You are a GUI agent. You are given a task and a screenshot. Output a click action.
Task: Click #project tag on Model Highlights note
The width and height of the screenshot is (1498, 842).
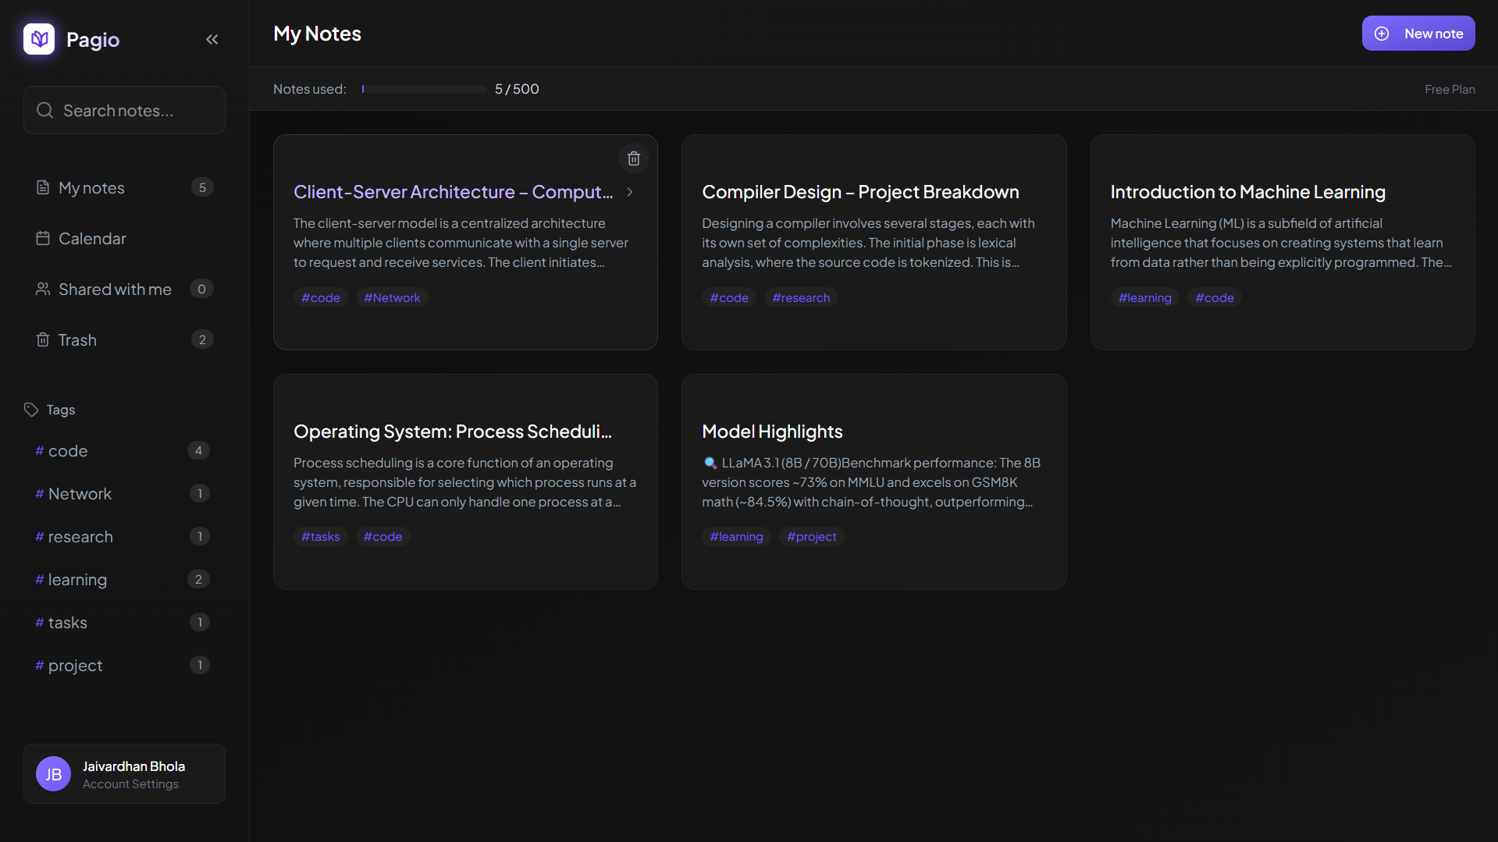(x=812, y=536)
